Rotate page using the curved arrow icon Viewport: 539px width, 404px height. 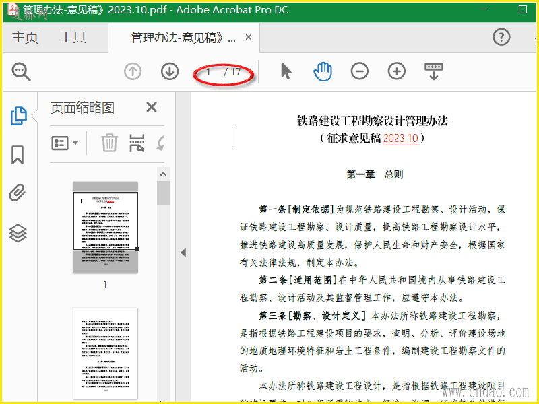point(161,143)
